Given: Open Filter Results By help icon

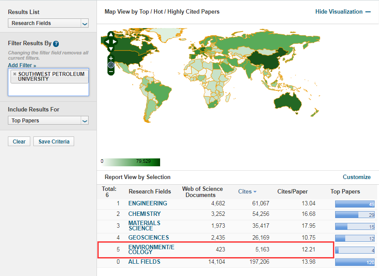Looking at the screenshot, I should 56,44.
